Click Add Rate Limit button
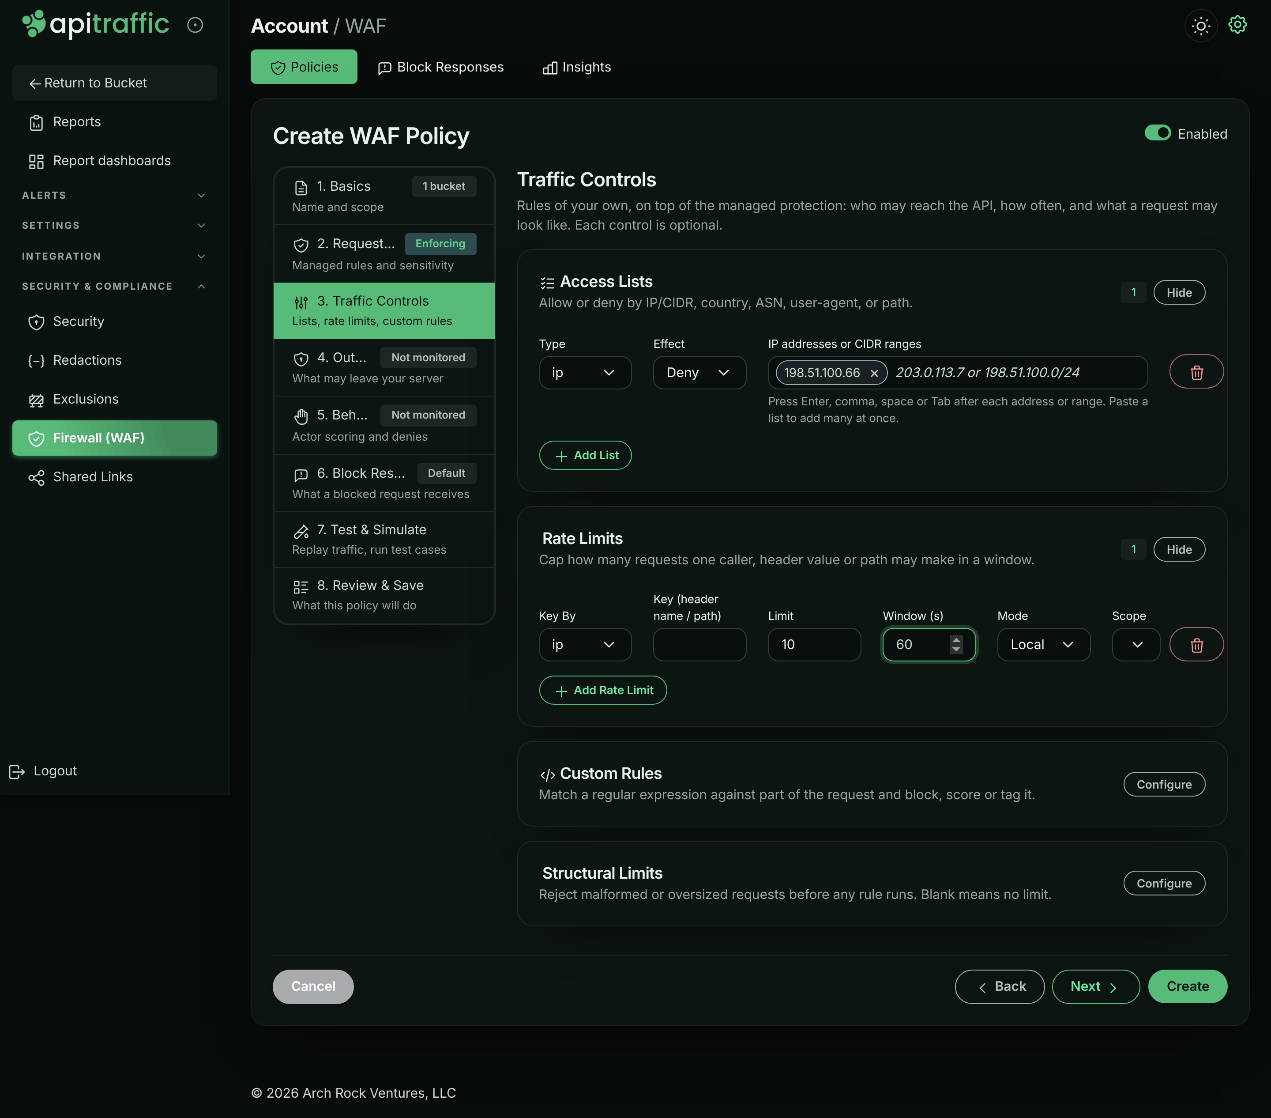This screenshot has height=1118, width=1271. [x=602, y=690]
